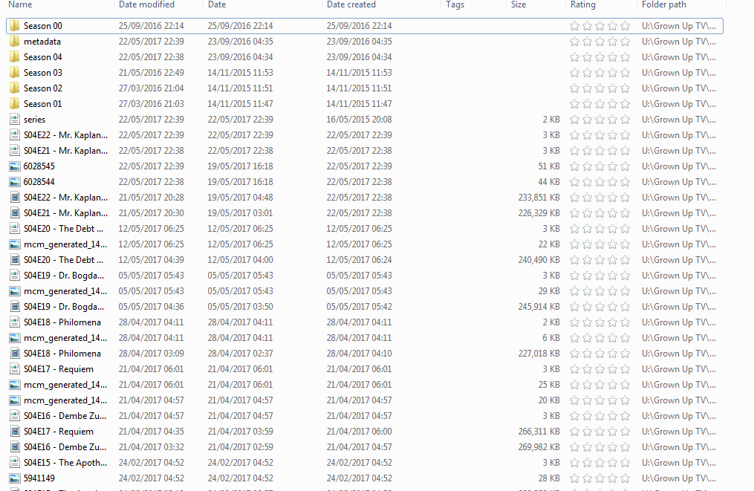Select the 226,329 KB S04E21 video icon
754x491 pixels.
15,213
